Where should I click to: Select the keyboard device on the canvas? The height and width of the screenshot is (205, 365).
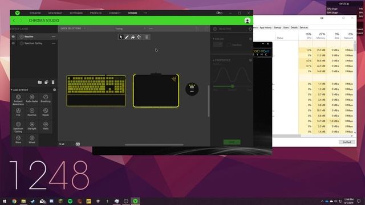point(96,91)
